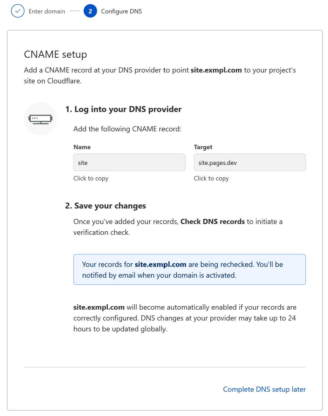Viewport: 328px width, 416px height.
Task: Click 'Click to copy' under the Target field
Action: [211, 178]
